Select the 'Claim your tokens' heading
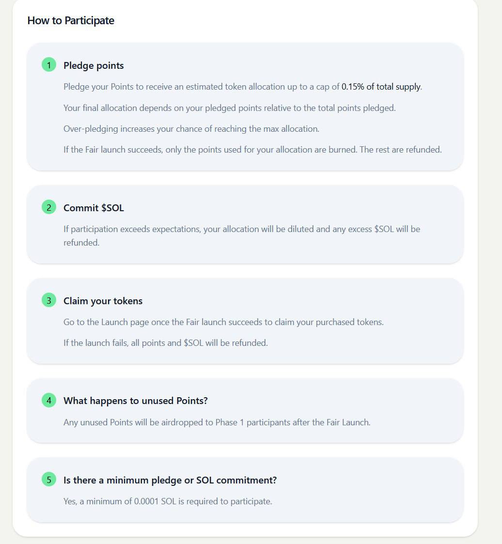 (x=103, y=301)
